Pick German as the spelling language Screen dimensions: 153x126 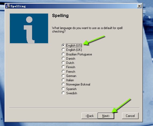pos(63,76)
